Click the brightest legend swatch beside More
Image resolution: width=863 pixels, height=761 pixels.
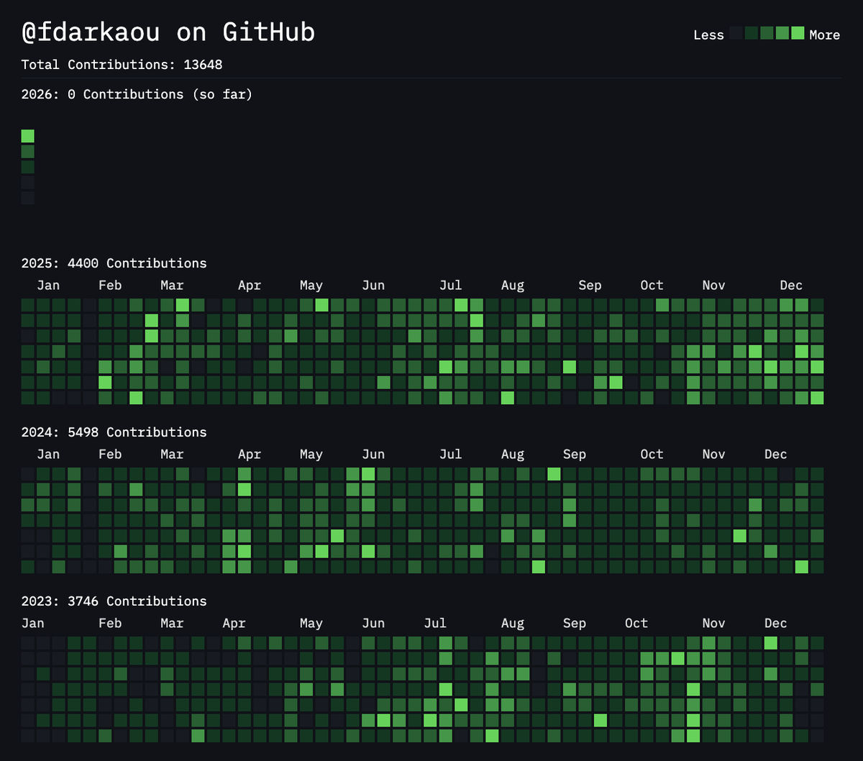[798, 33]
